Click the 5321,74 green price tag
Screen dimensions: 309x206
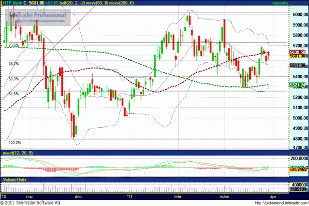298,84
